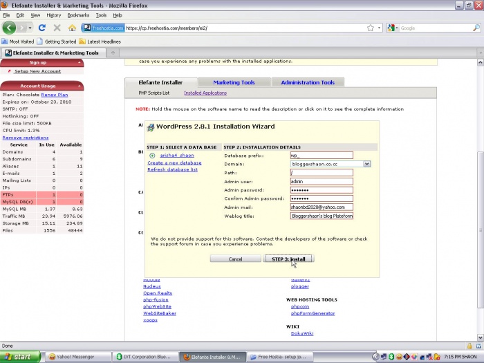Click the Create a new database link
Image resolution: width=484 pixels, height=363 pixels.
(174, 162)
